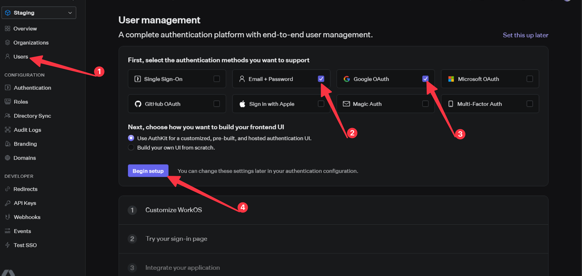582x276 pixels.
Task: Enable the Multi-Factor Auth checkbox
Action: 530,104
